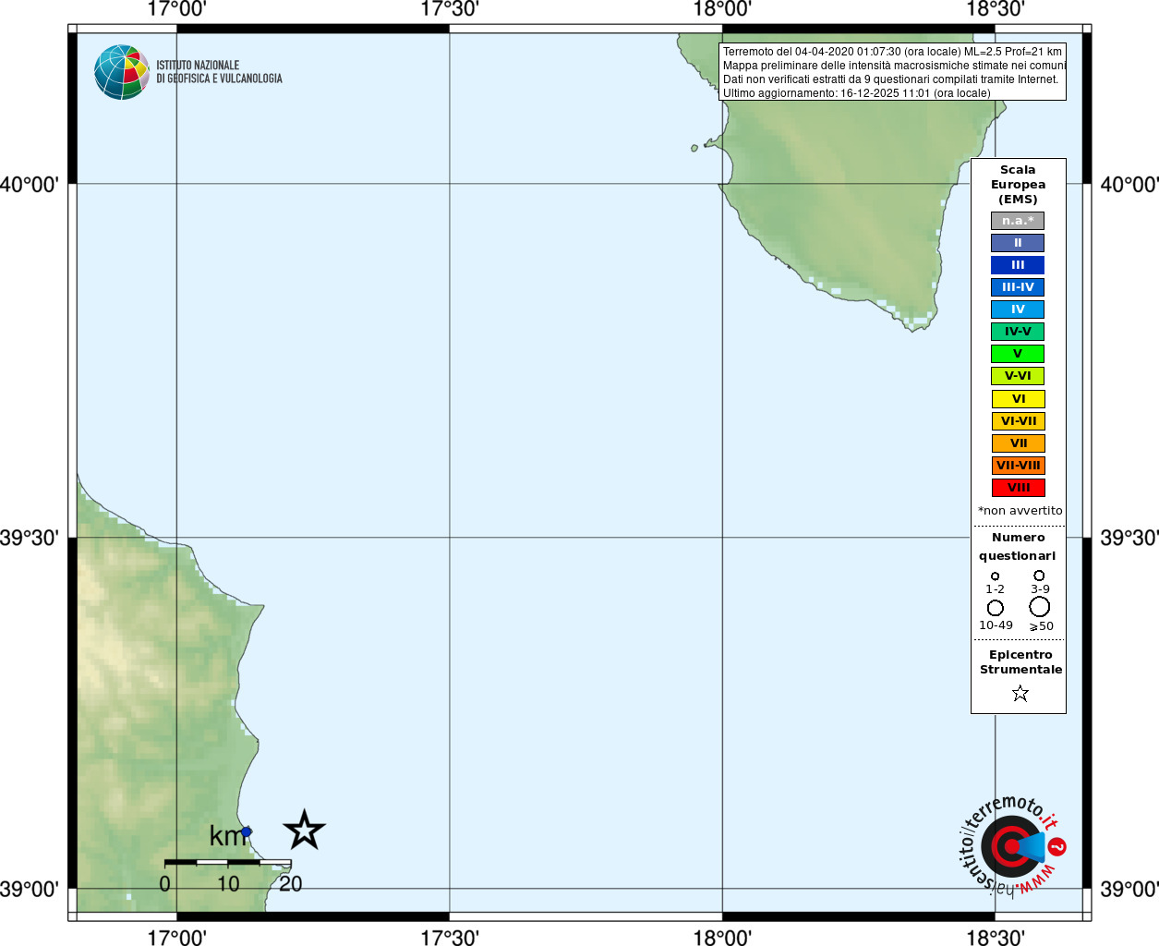Image resolution: width=1159 pixels, height=946 pixels.
Task: Click the 'Mappa preliminare delle intensità' line
Action: (894, 66)
